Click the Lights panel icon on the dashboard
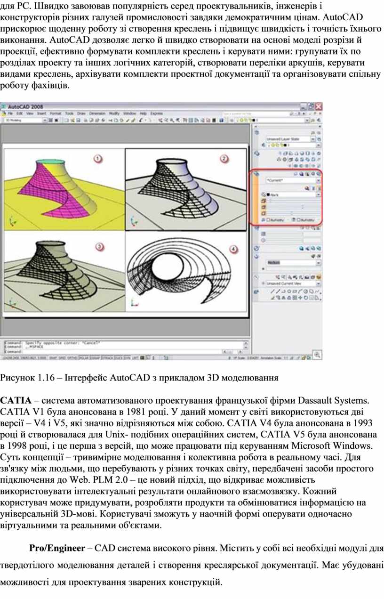Viewport: 384px width, 599px height. 256,227
